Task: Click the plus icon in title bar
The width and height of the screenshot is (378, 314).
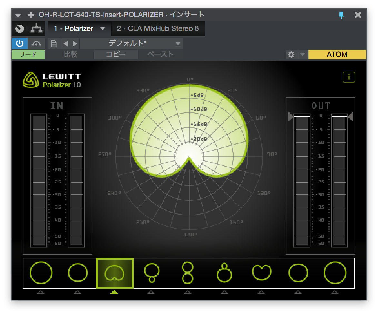Action: (31, 15)
